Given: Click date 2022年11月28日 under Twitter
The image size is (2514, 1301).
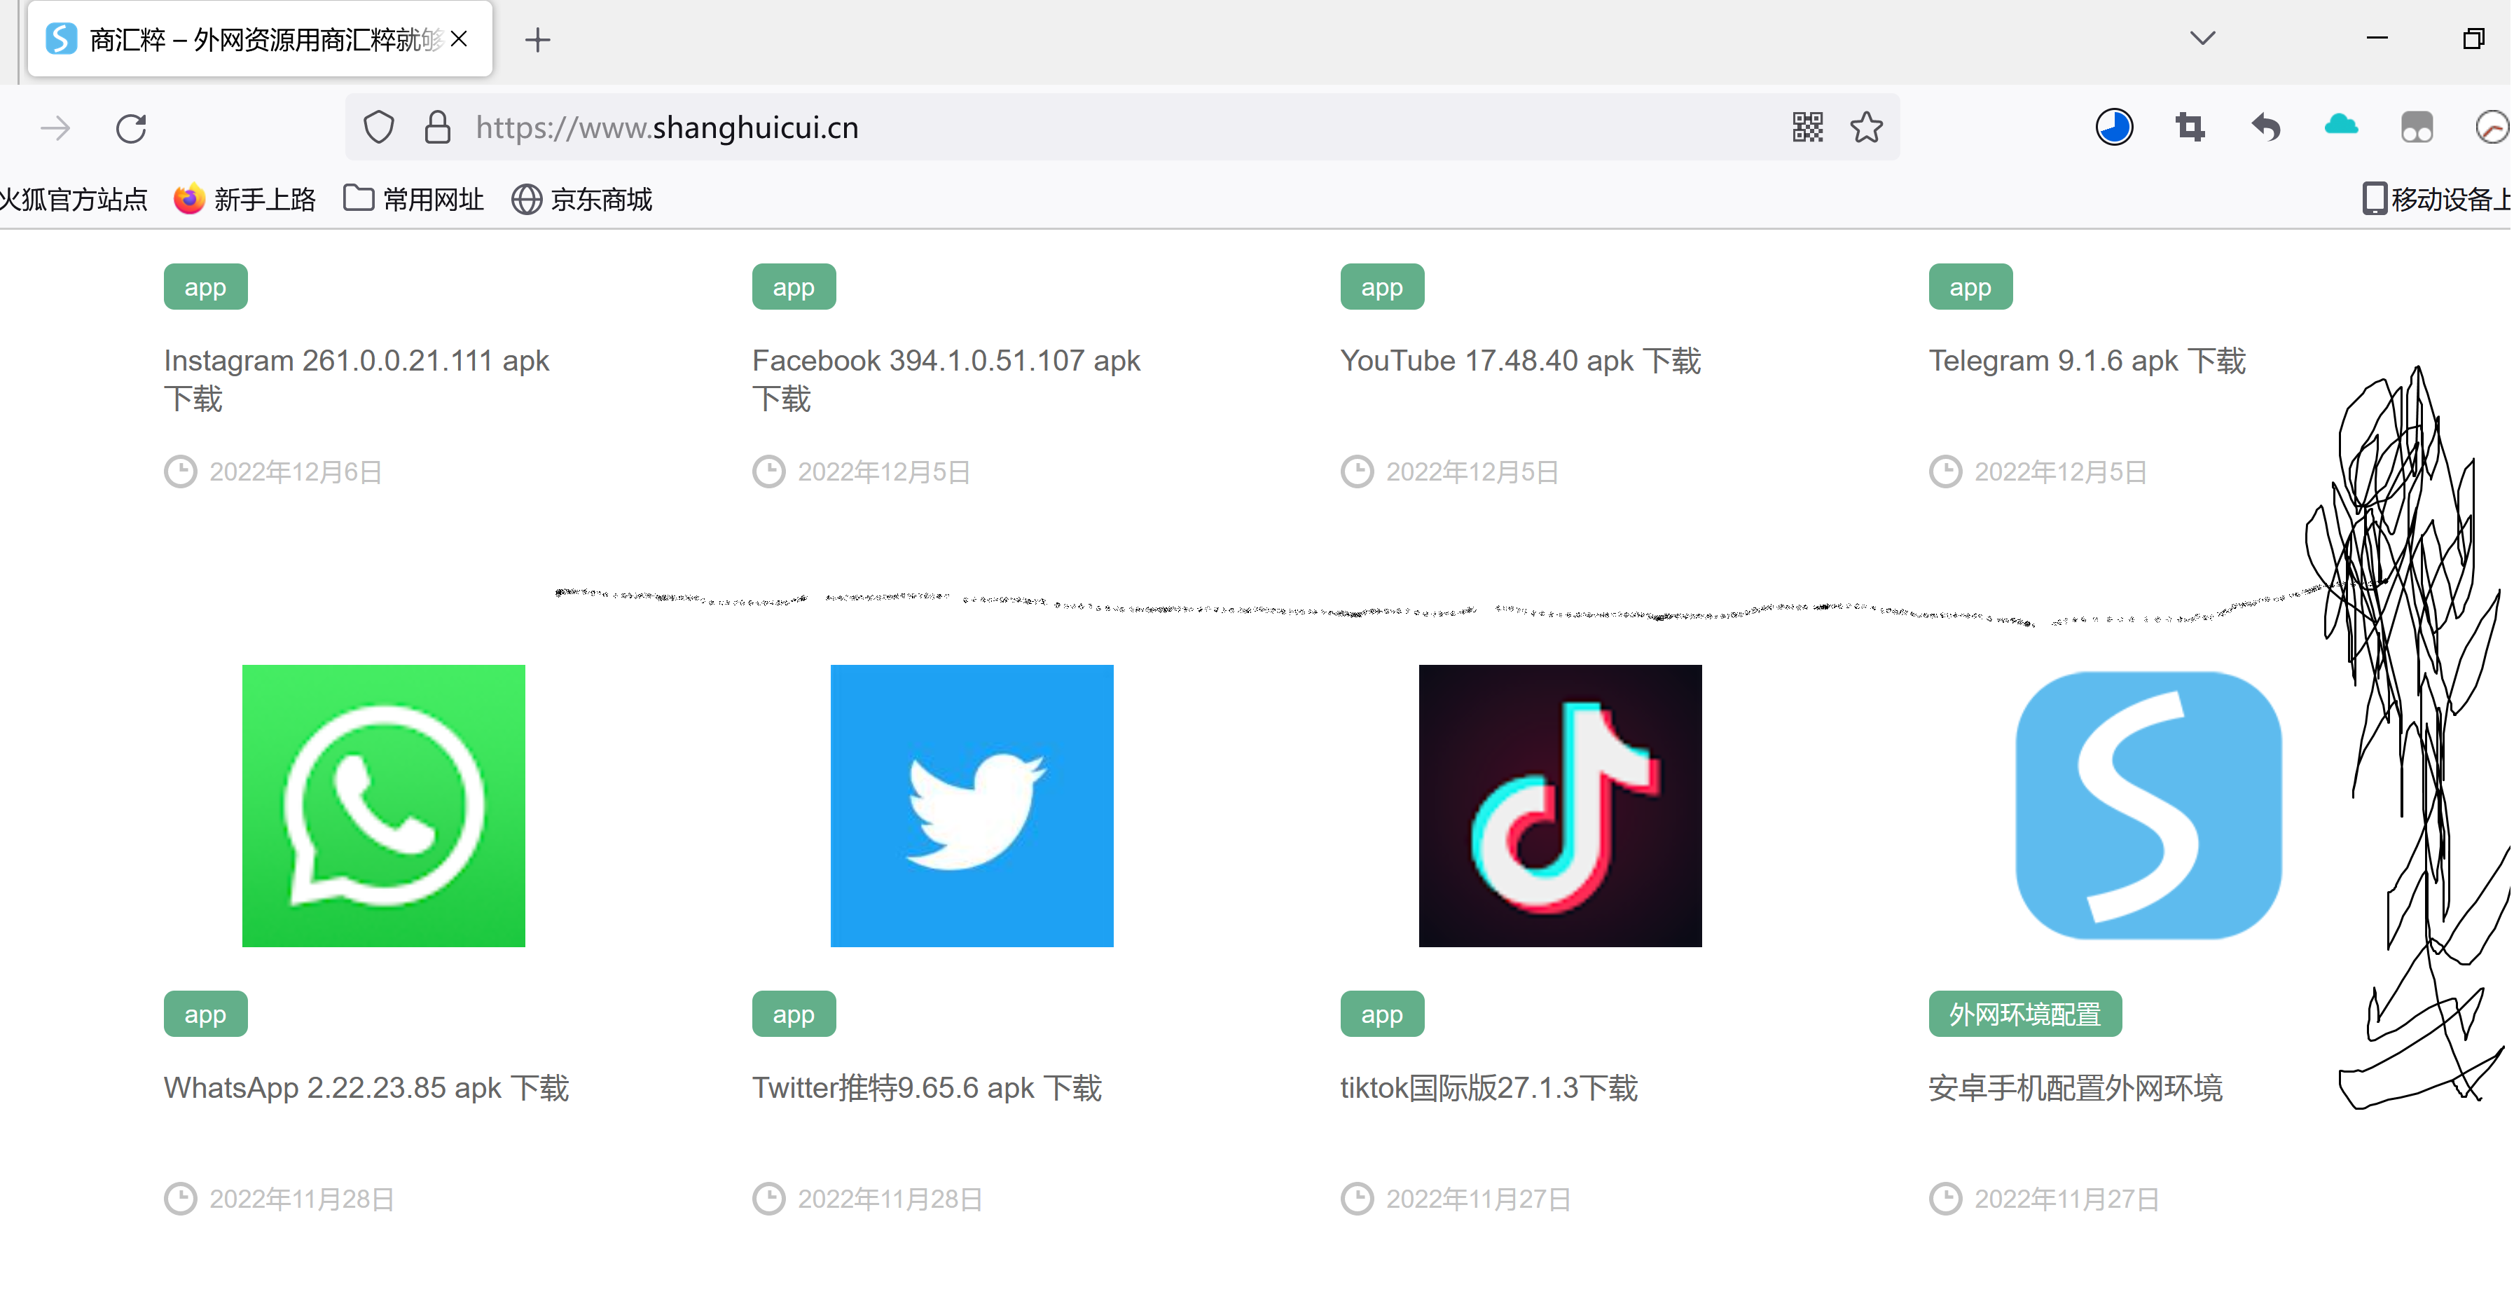Looking at the screenshot, I should (x=890, y=1199).
